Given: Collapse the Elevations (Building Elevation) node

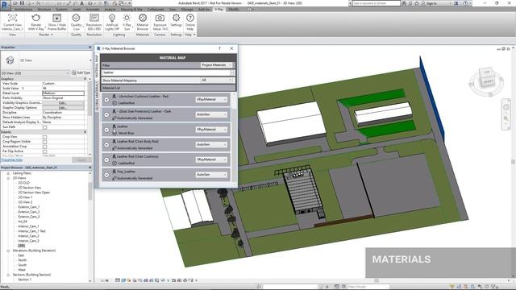Looking at the screenshot, I should (8, 251).
